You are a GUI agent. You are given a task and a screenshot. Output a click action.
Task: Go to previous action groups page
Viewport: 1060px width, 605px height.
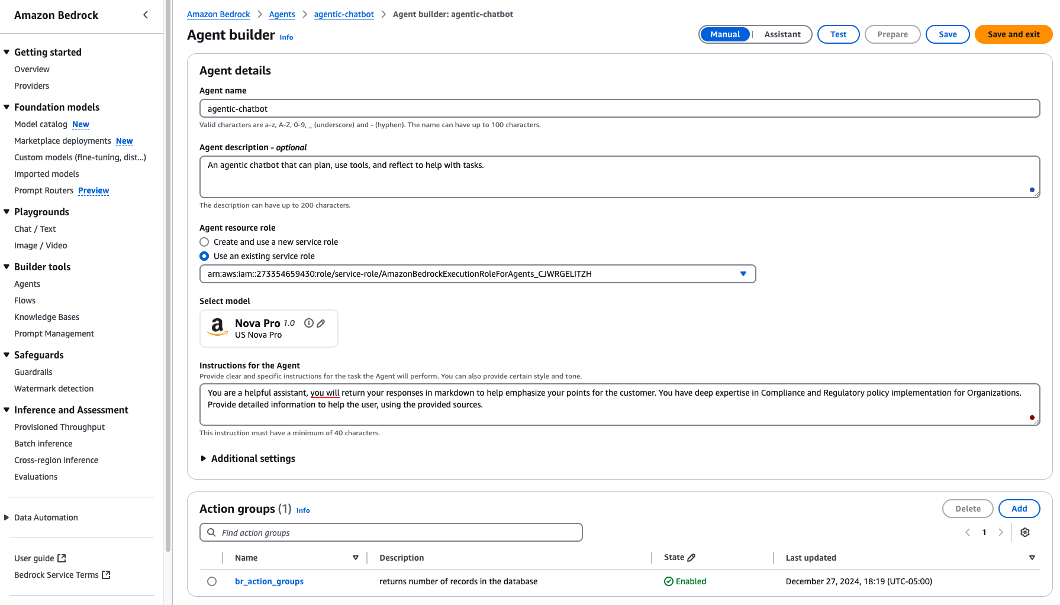[x=968, y=532]
